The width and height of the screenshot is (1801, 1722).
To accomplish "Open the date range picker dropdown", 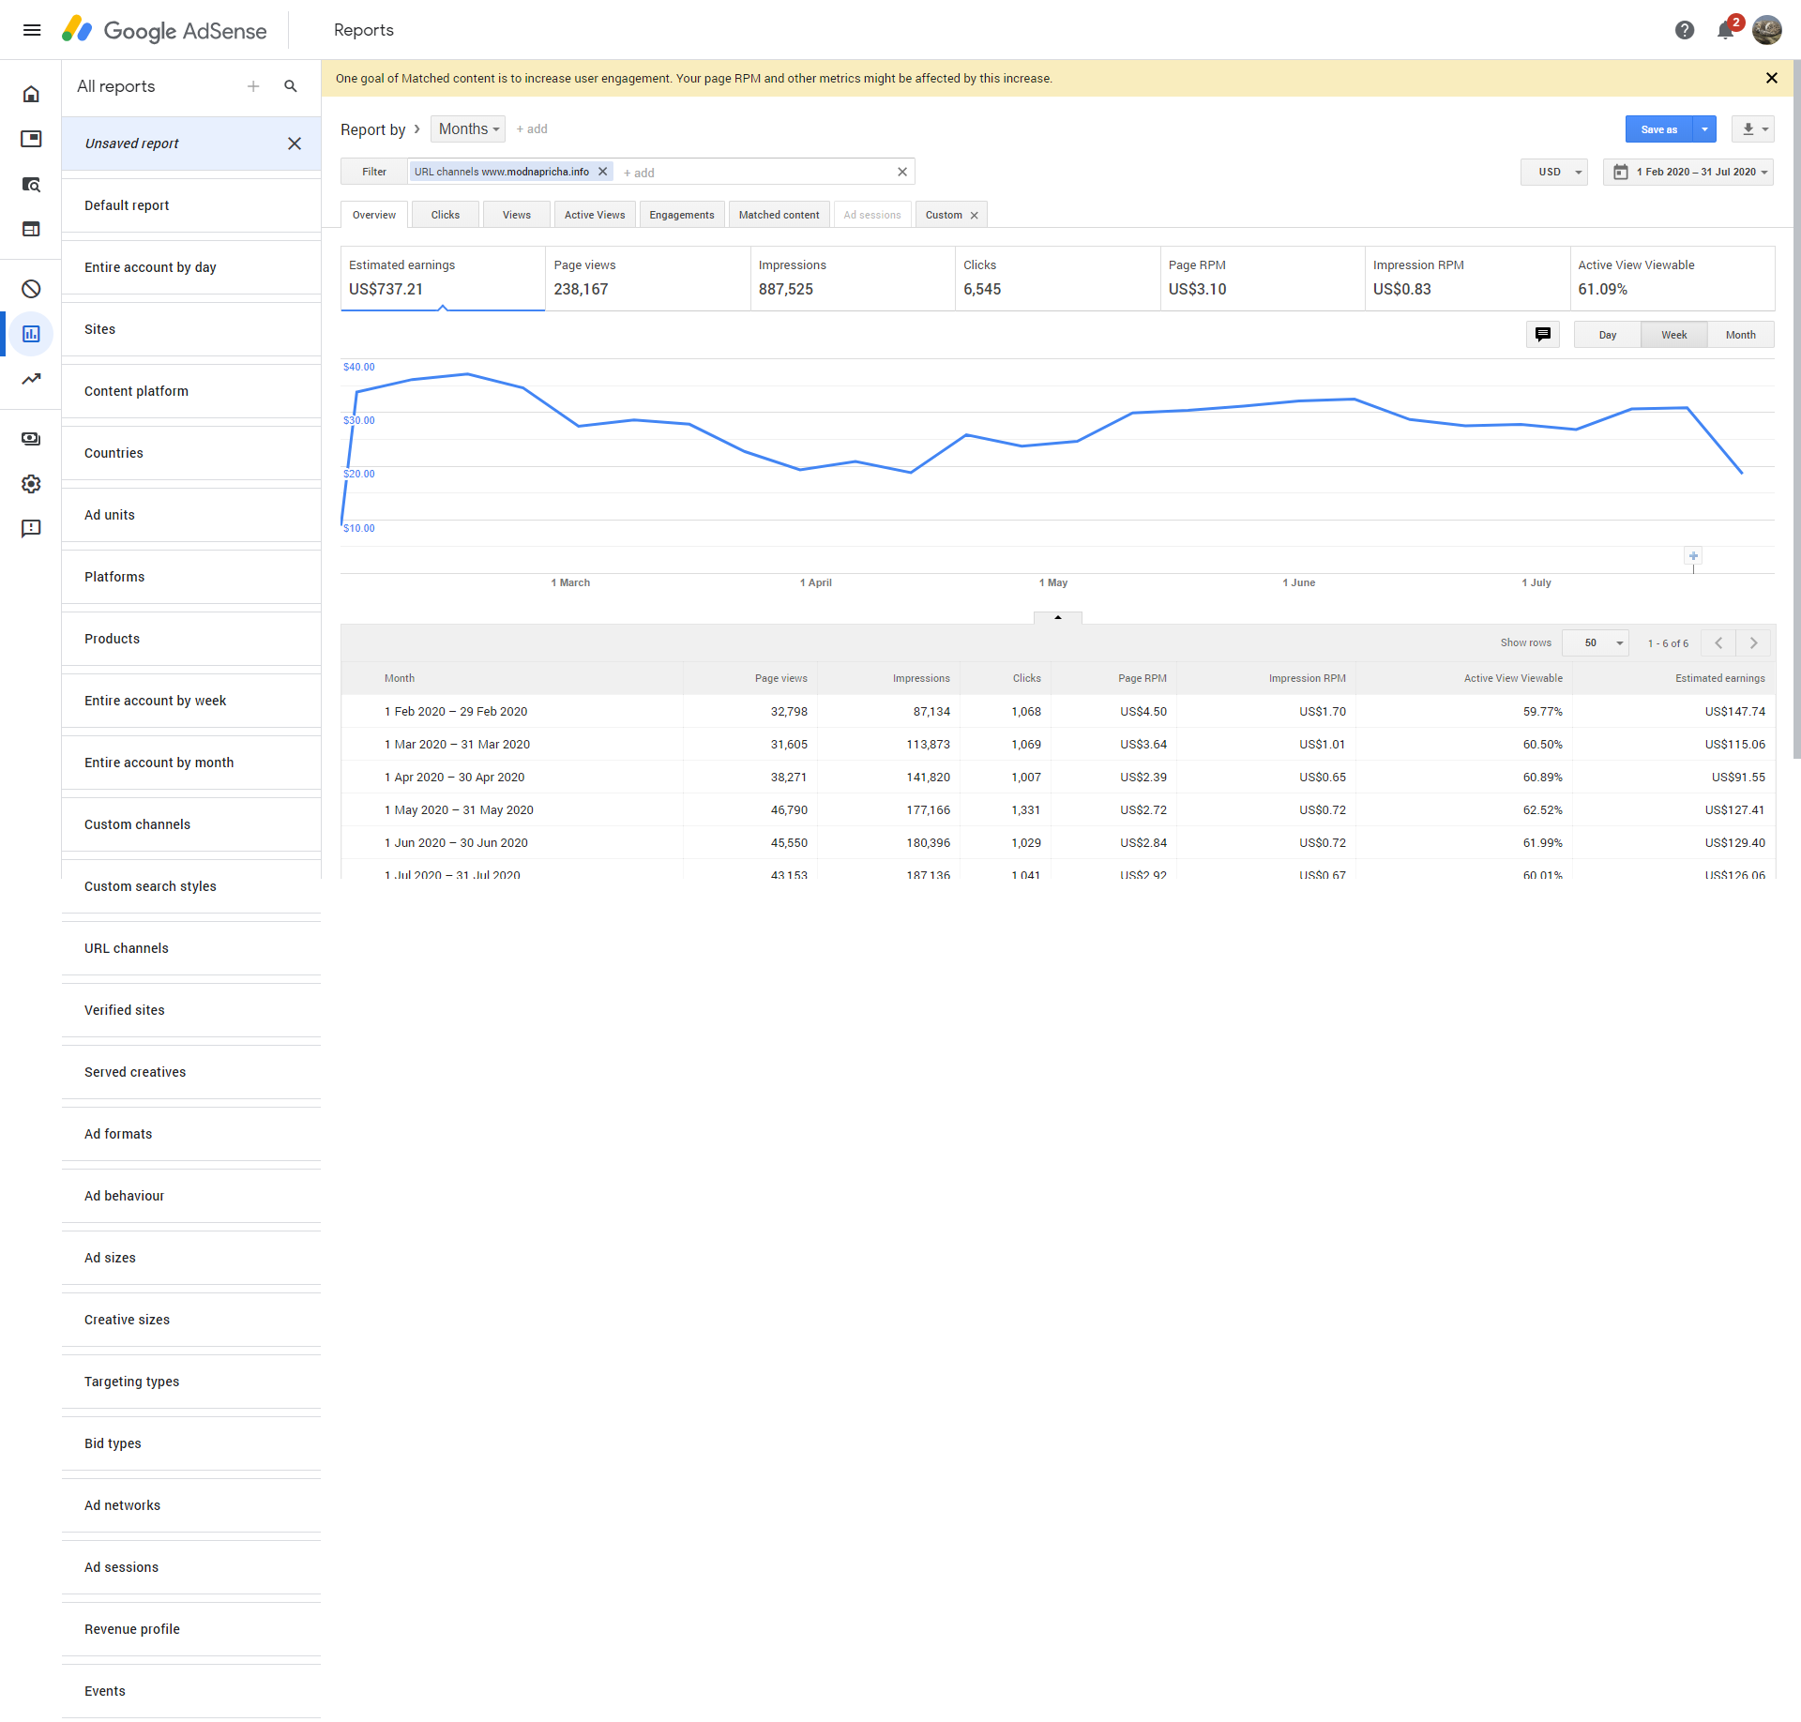I will [x=1688, y=173].
